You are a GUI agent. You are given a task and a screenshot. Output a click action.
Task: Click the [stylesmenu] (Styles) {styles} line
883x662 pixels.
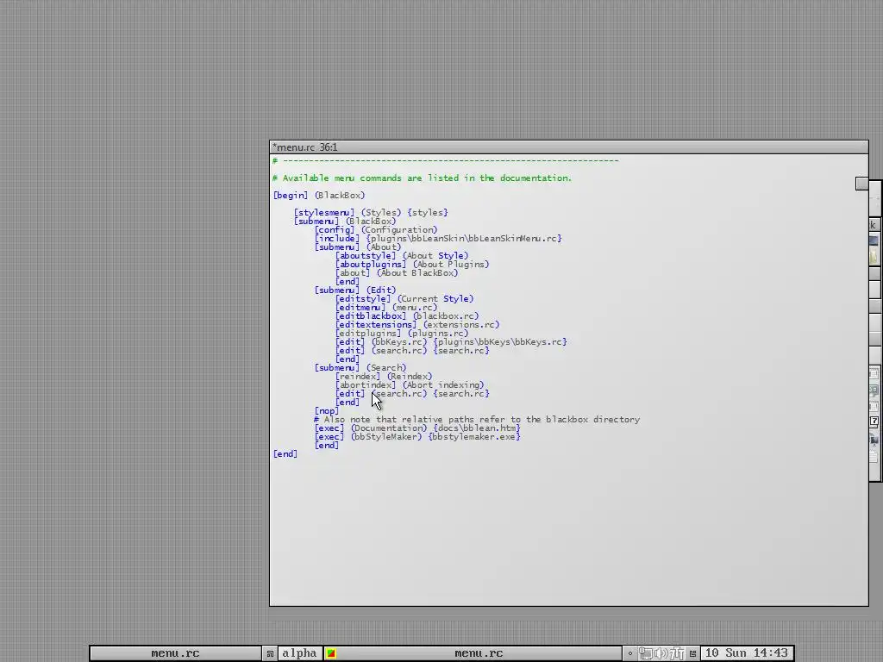tap(371, 212)
